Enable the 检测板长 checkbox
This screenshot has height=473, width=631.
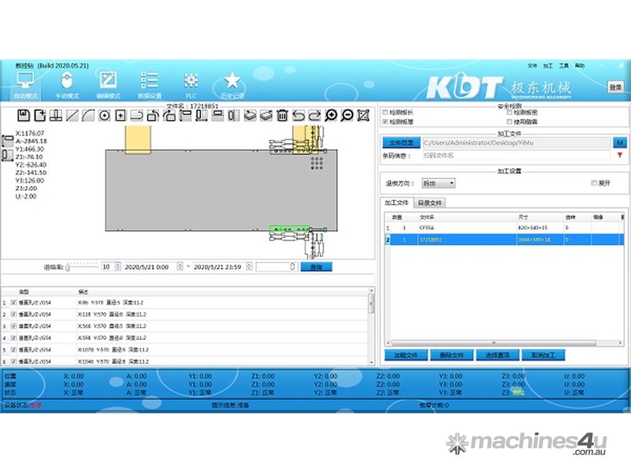(386, 113)
